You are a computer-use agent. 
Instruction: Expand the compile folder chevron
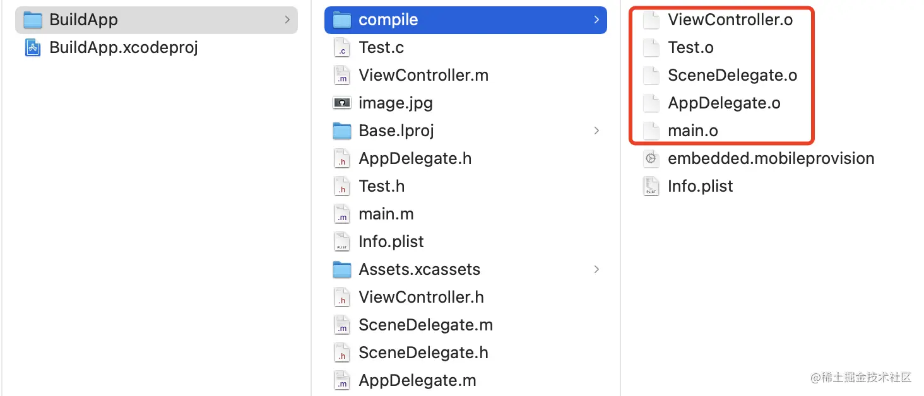596,20
